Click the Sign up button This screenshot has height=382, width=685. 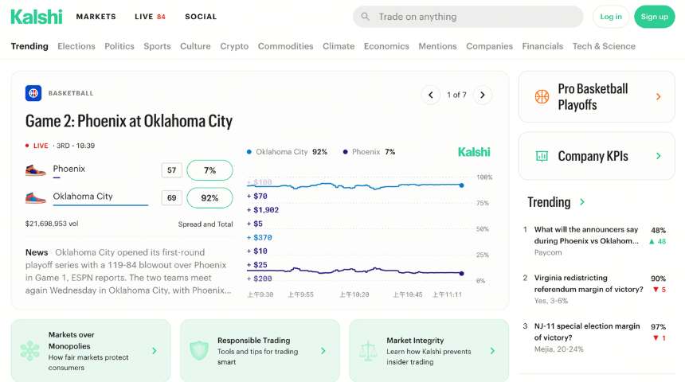click(655, 17)
